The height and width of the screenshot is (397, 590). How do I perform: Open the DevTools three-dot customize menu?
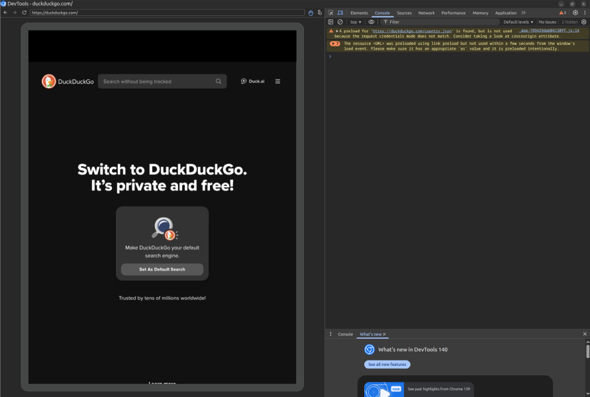586,12
